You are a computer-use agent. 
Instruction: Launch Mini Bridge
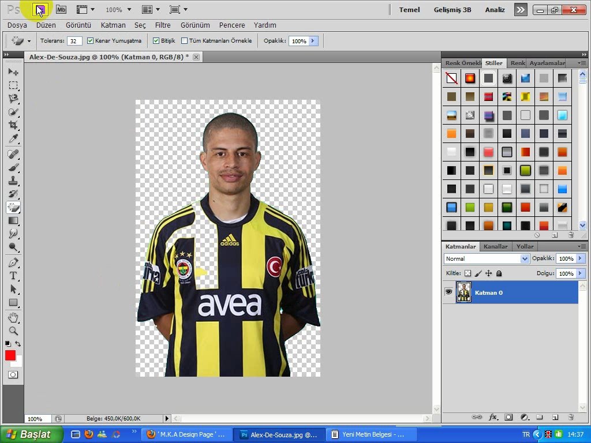pyautogui.click(x=61, y=10)
